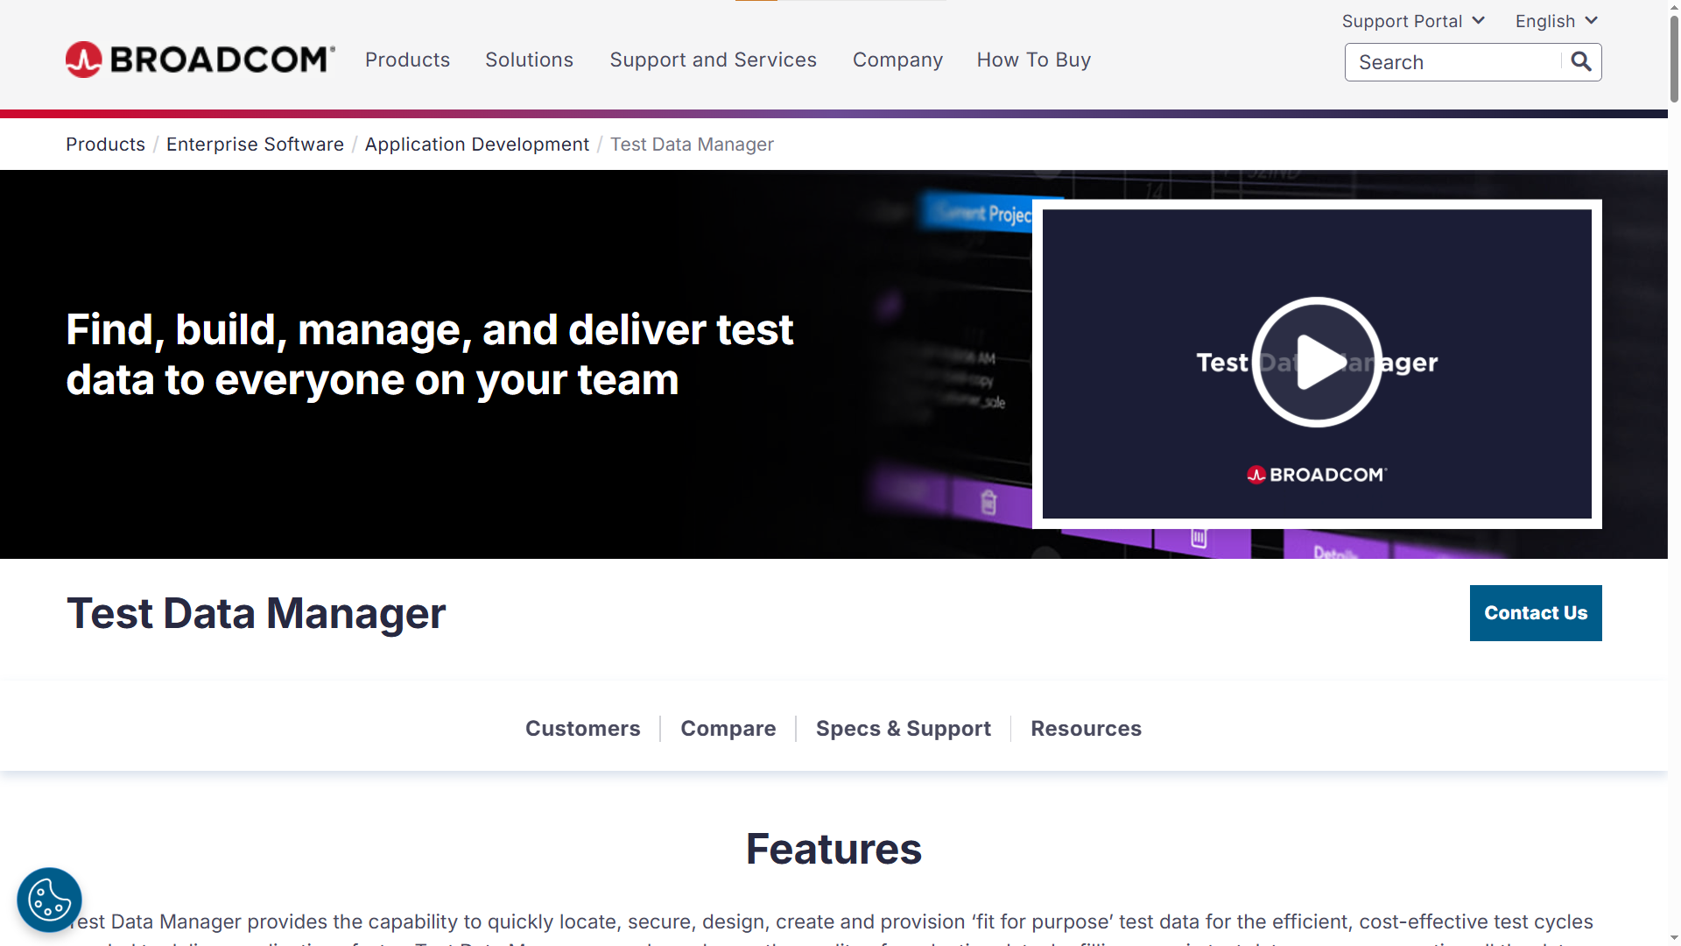The height and width of the screenshot is (946, 1681).
Task: Navigate to Enterprise Software via breadcrumb
Action: (x=255, y=144)
